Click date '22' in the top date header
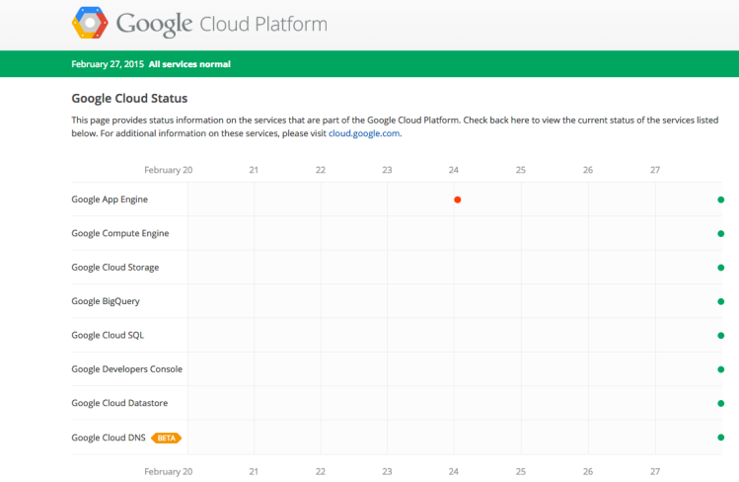The height and width of the screenshot is (482, 739). tap(321, 170)
